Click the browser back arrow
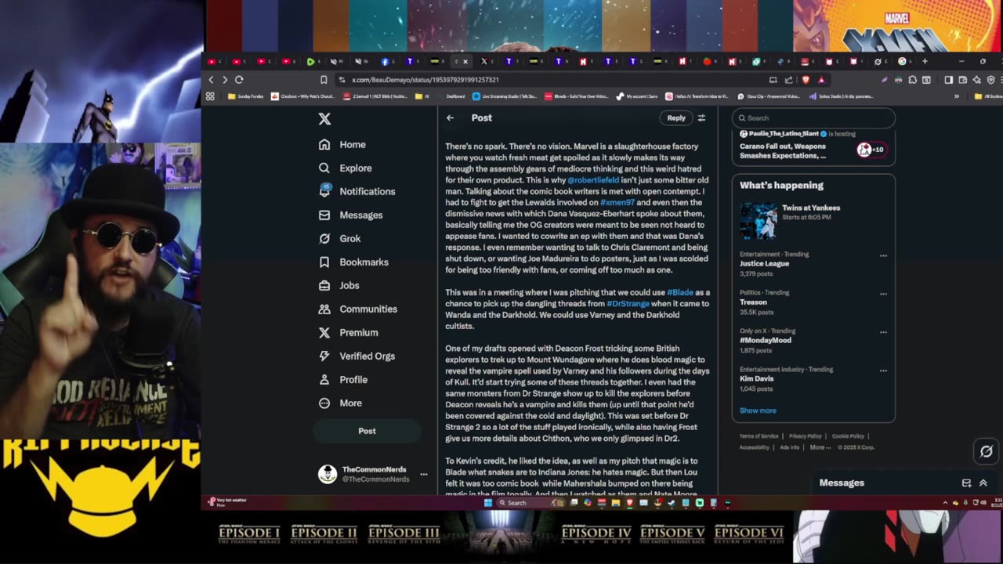 point(211,79)
